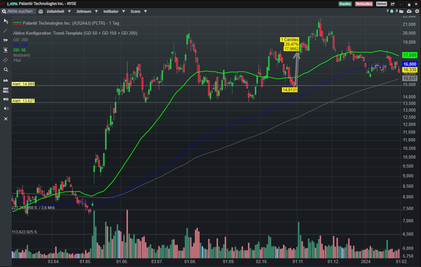Click the green 17,689 price tag
Screen dimensions: 421x267
(410, 55)
